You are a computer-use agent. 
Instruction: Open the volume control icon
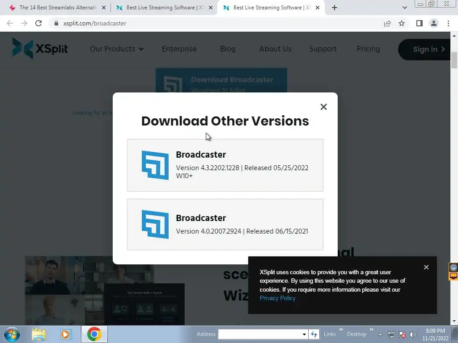[413, 335]
